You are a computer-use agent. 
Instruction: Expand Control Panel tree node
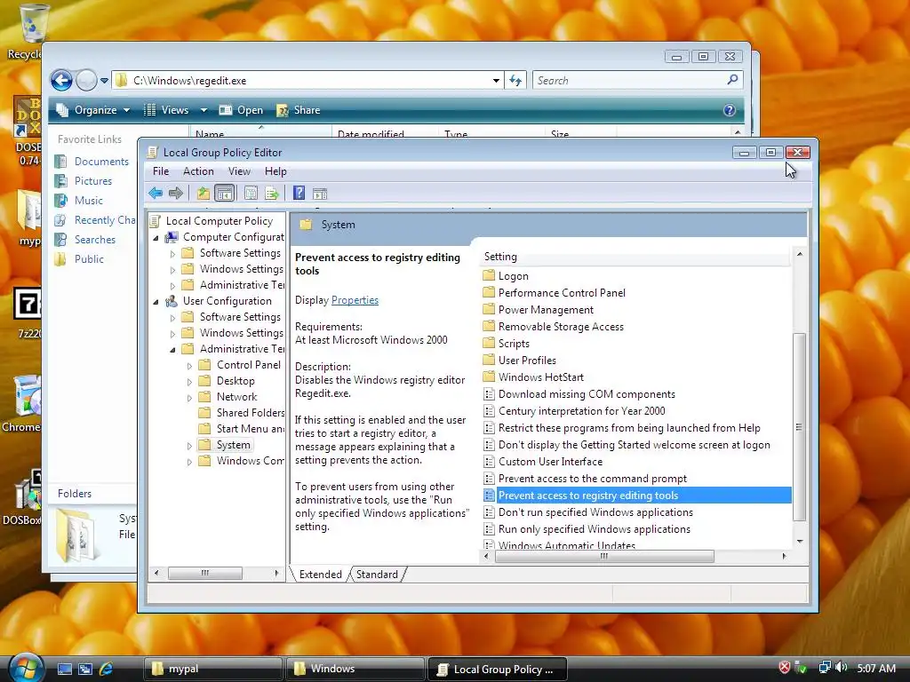point(189,366)
